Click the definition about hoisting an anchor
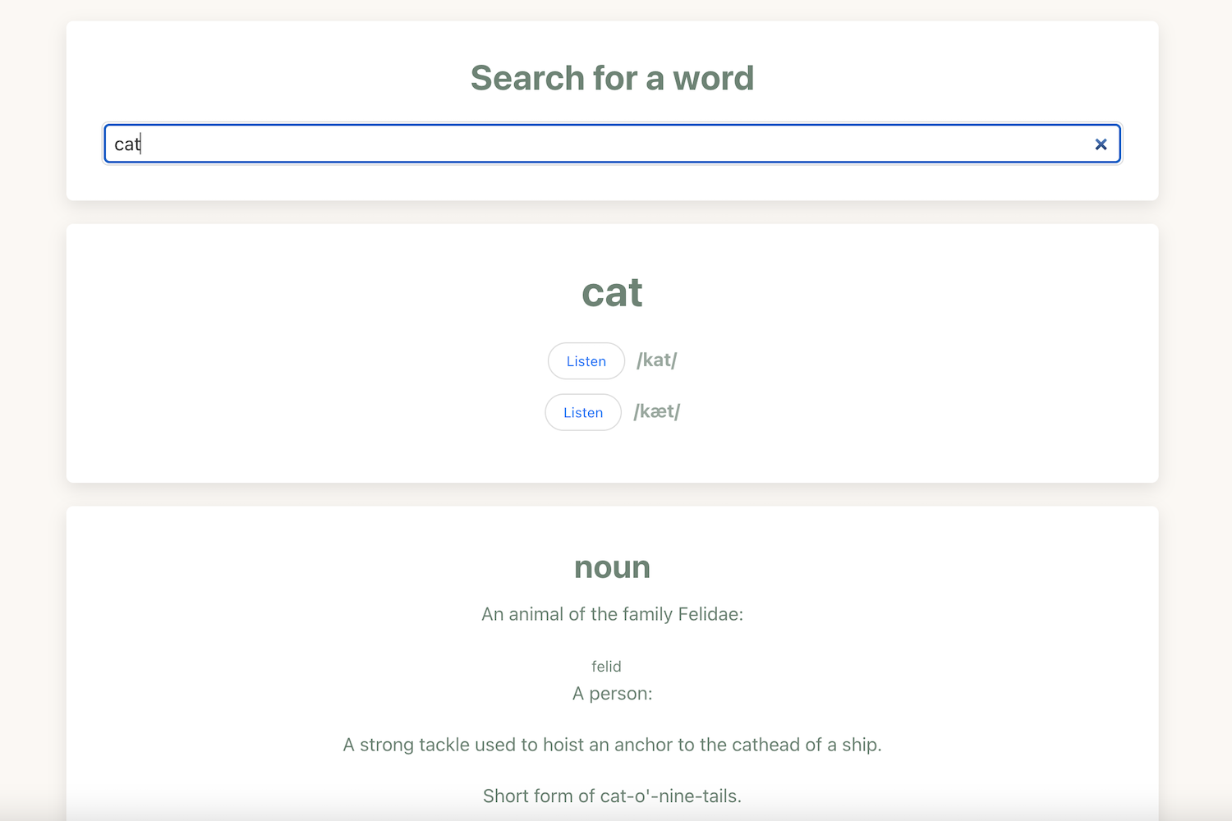1232x821 pixels. pos(612,745)
